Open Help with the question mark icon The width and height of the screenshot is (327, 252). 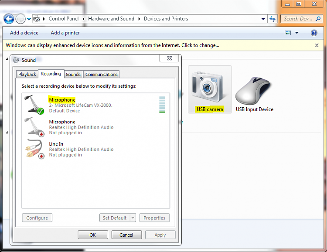tap(314, 33)
